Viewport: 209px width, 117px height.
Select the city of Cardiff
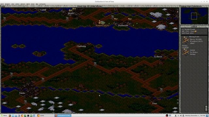tap(43, 10)
